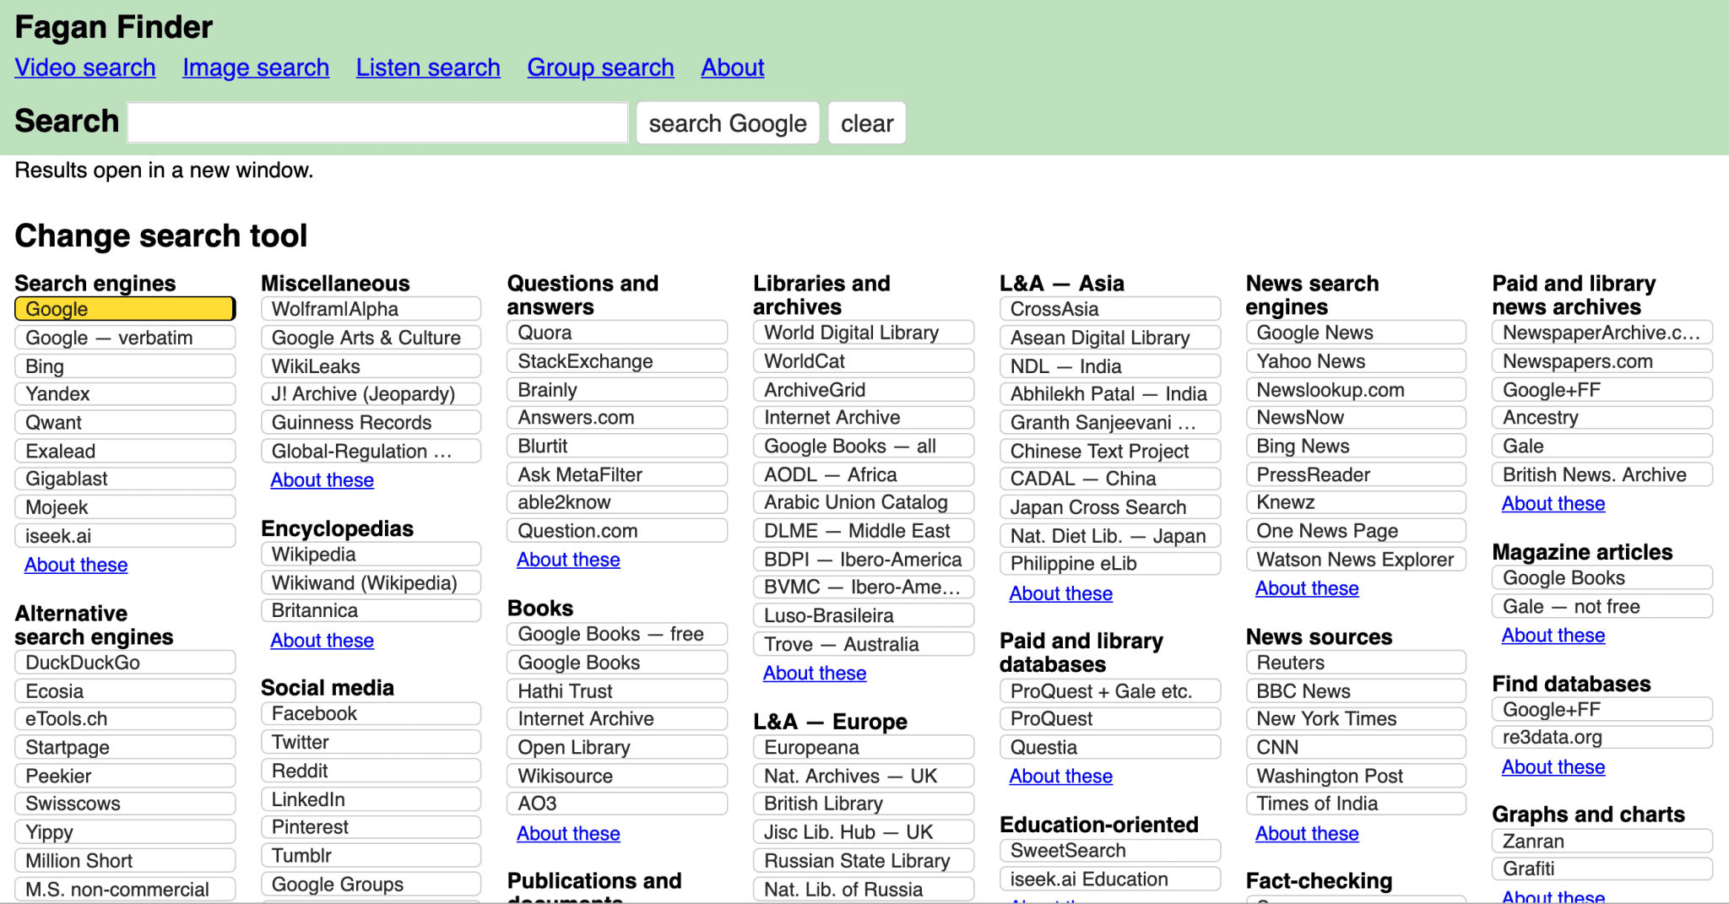This screenshot has height=904, width=1729.
Task: Choose Google Arts & Culture
Action: click(x=371, y=338)
